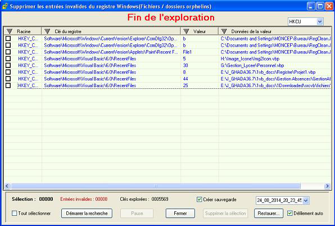The image size is (335, 226).
Task: Click the Entrées invalides : 00008 label
Action: pyautogui.click(x=84, y=199)
